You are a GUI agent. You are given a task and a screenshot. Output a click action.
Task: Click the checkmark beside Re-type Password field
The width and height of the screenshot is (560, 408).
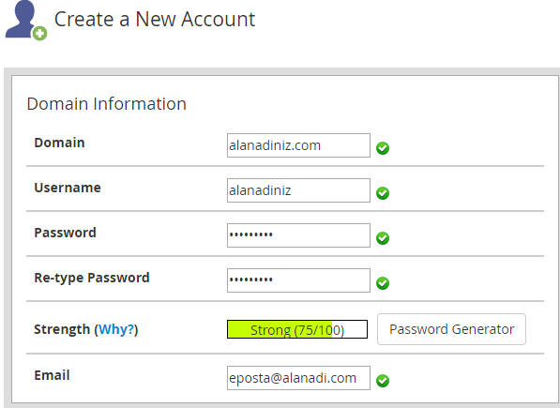click(x=383, y=283)
